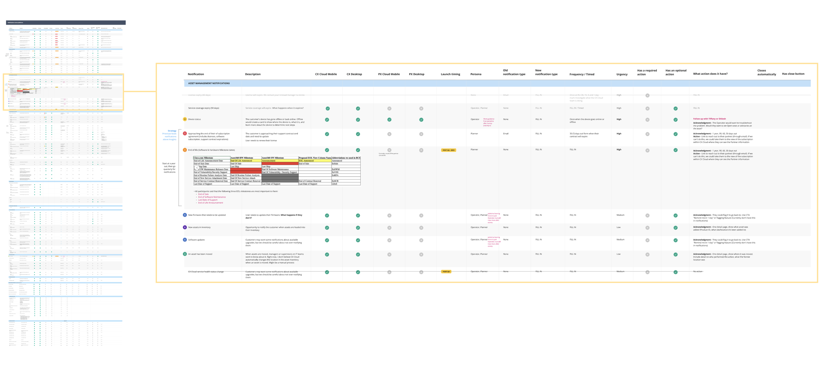Click the pink "Follow up with Tiffany or Shilesh" note
821x366 pixels.
click(709, 119)
